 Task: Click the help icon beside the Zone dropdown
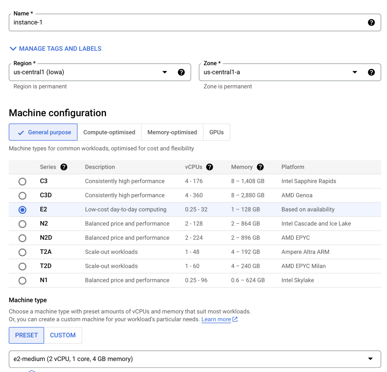click(371, 72)
